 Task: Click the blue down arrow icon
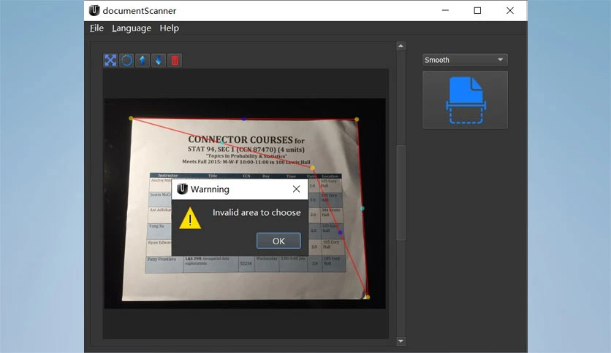pyautogui.click(x=159, y=61)
